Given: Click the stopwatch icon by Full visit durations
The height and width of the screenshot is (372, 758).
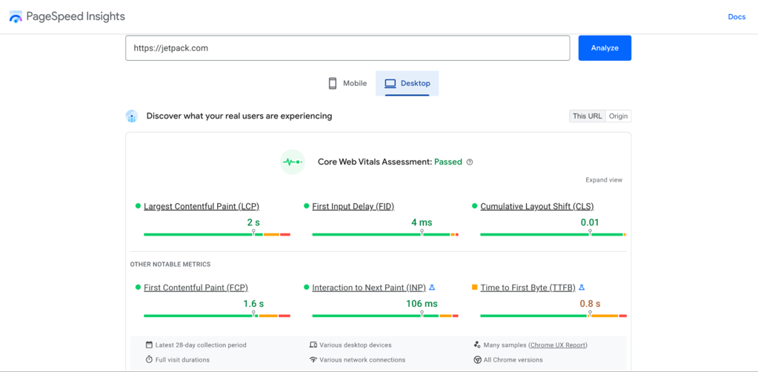Looking at the screenshot, I should tap(149, 360).
